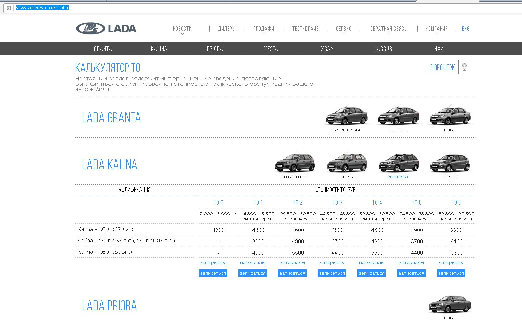Image resolution: width=522 pixels, height=325 pixels.
Task: Change city by clicking Воронеж
Action: 443,68
